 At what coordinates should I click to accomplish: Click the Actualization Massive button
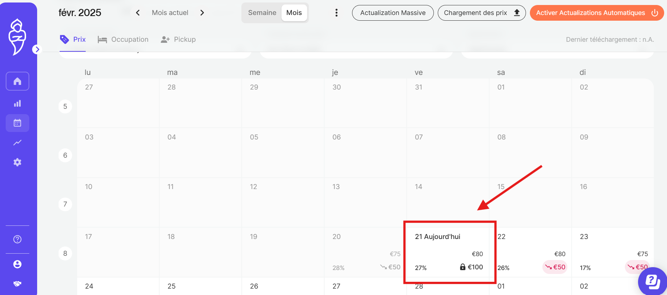tap(392, 13)
